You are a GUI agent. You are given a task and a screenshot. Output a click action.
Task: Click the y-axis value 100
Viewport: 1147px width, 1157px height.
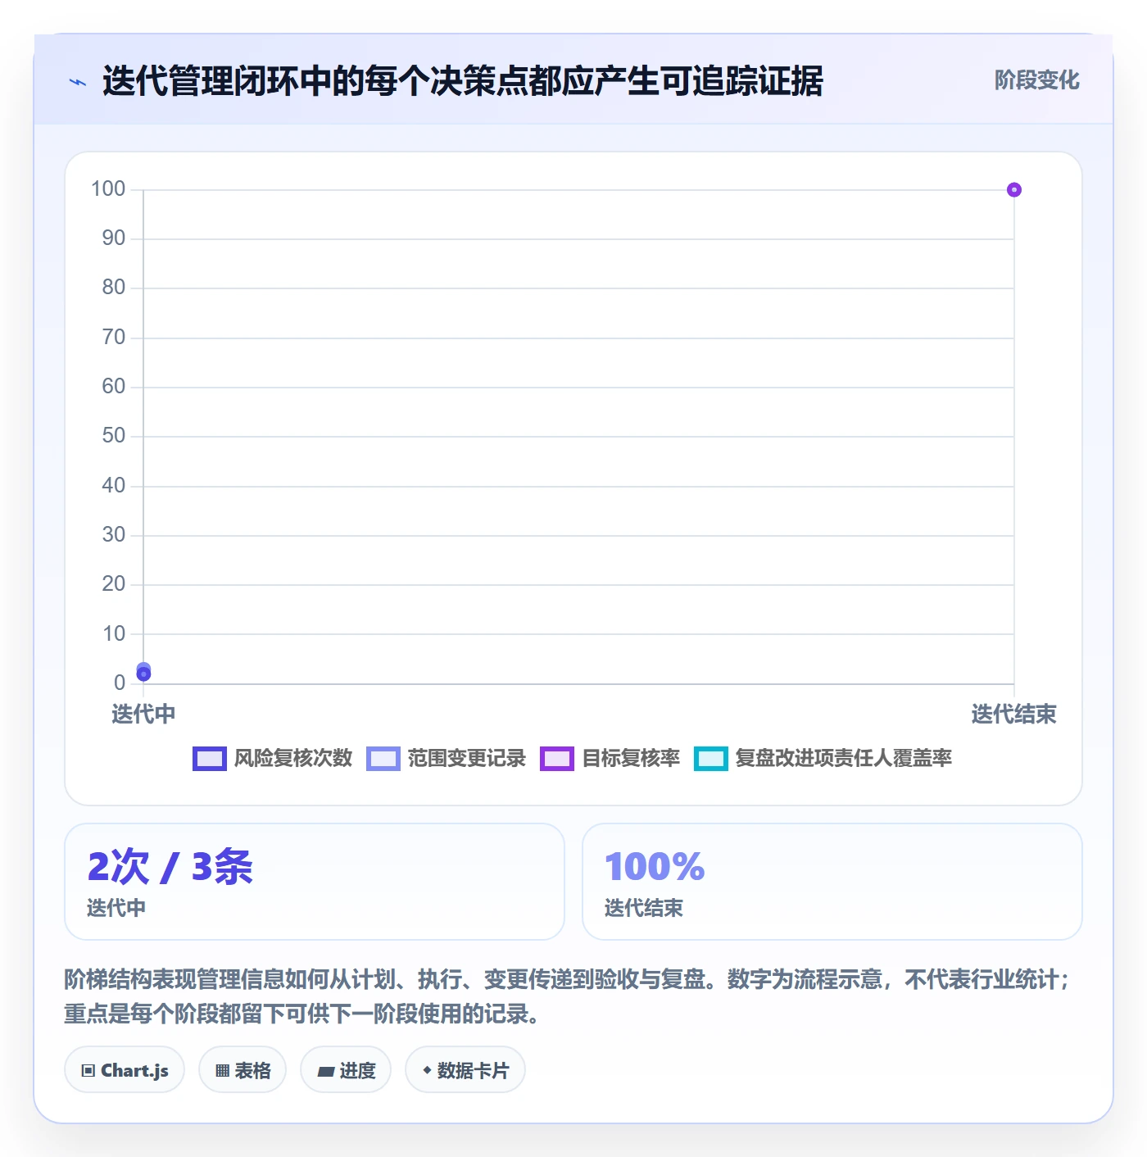(108, 189)
